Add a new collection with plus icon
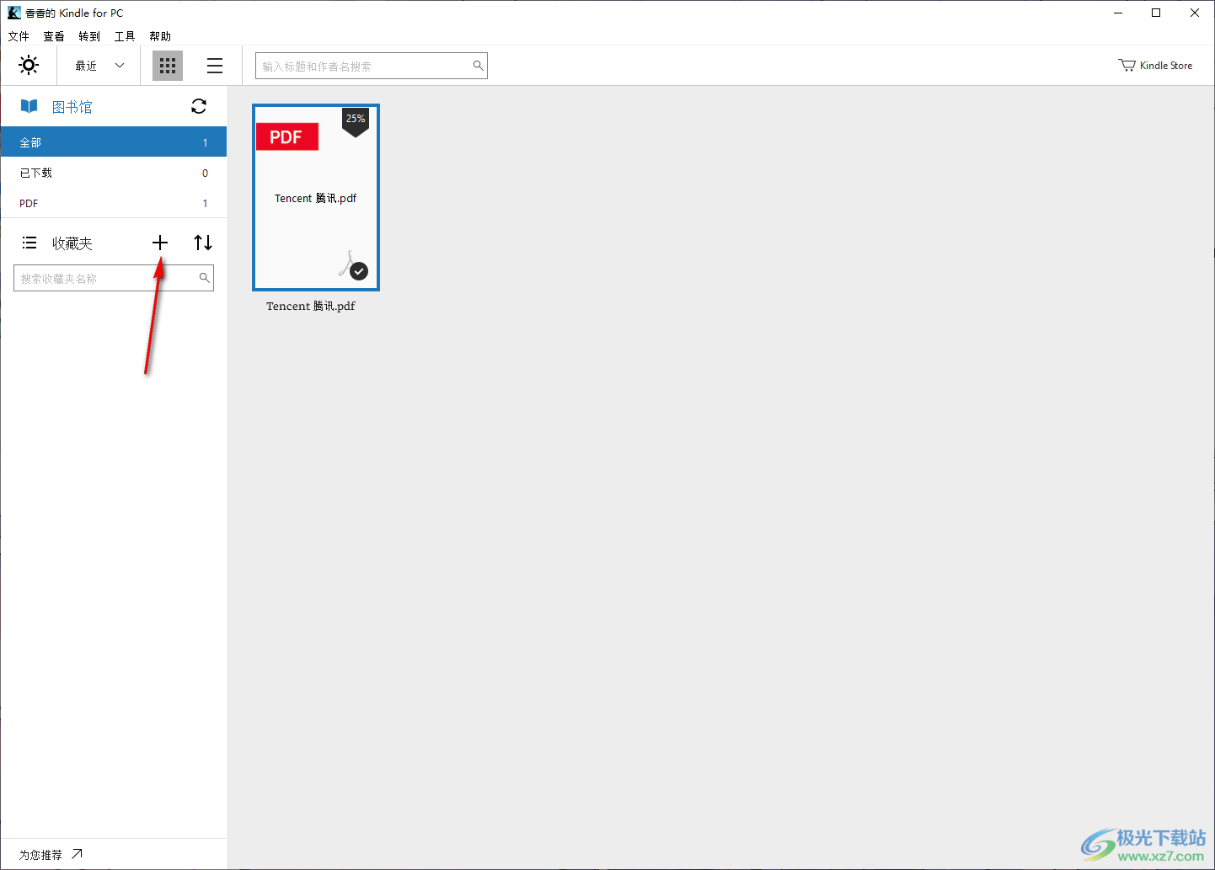This screenshot has width=1215, height=870. (x=160, y=243)
